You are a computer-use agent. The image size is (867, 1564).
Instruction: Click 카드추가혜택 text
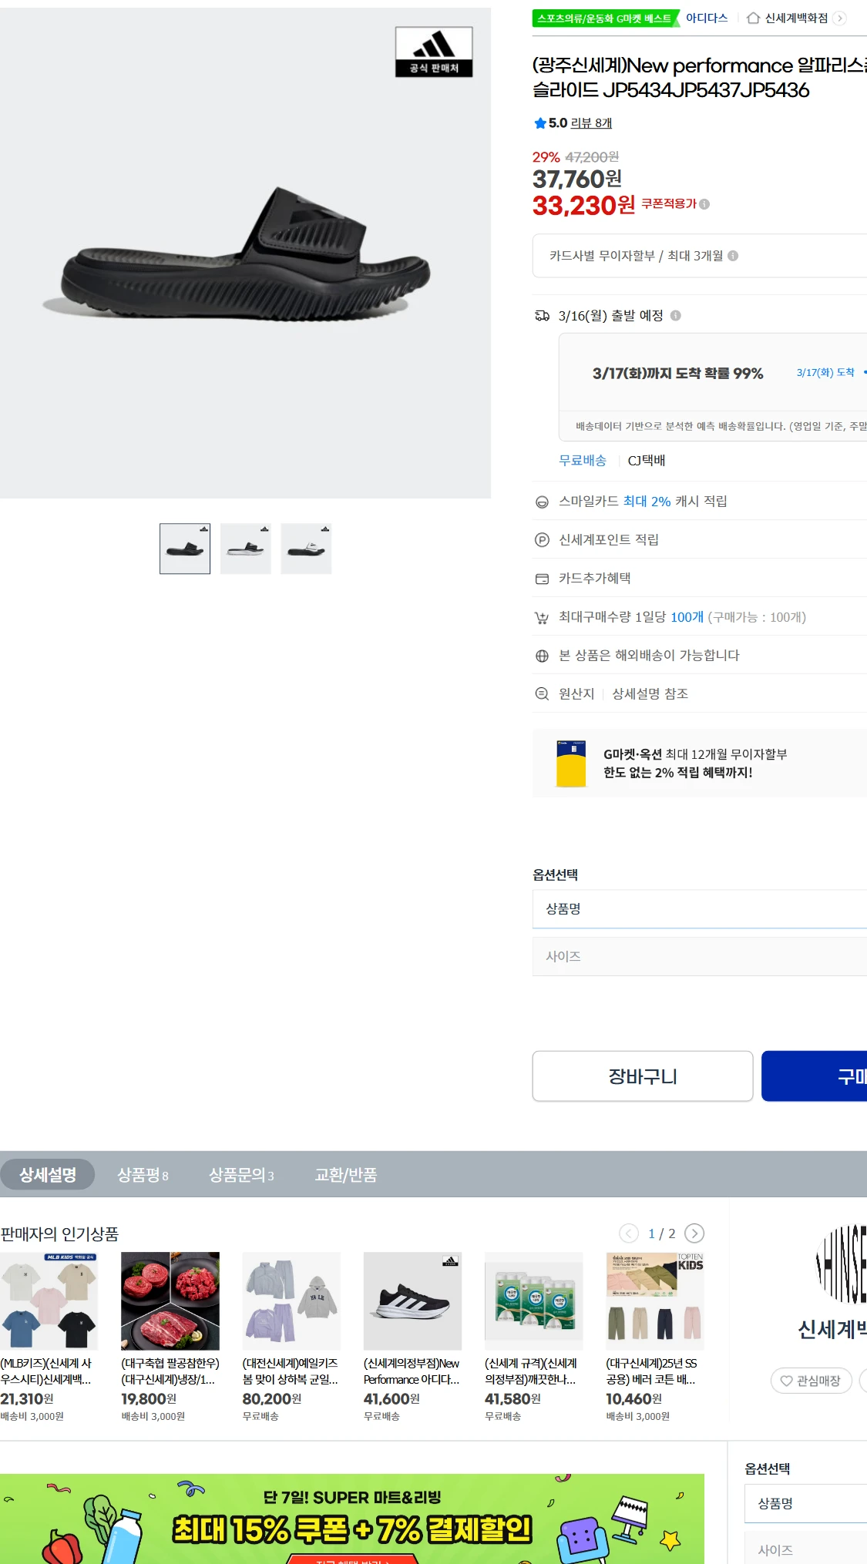point(595,579)
